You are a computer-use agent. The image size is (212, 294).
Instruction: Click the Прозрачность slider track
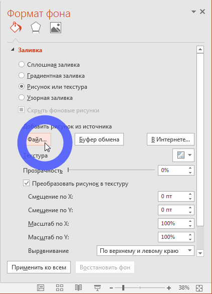[111, 170]
